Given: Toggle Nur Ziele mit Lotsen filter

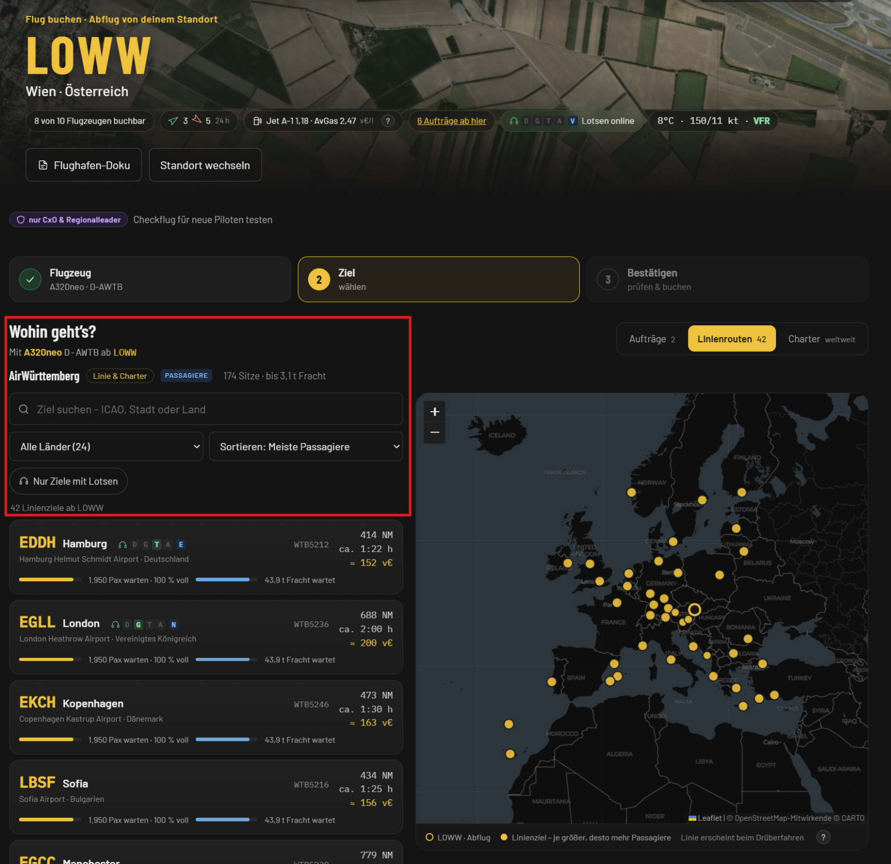Looking at the screenshot, I should pyautogui.click(x=68, y=481).
